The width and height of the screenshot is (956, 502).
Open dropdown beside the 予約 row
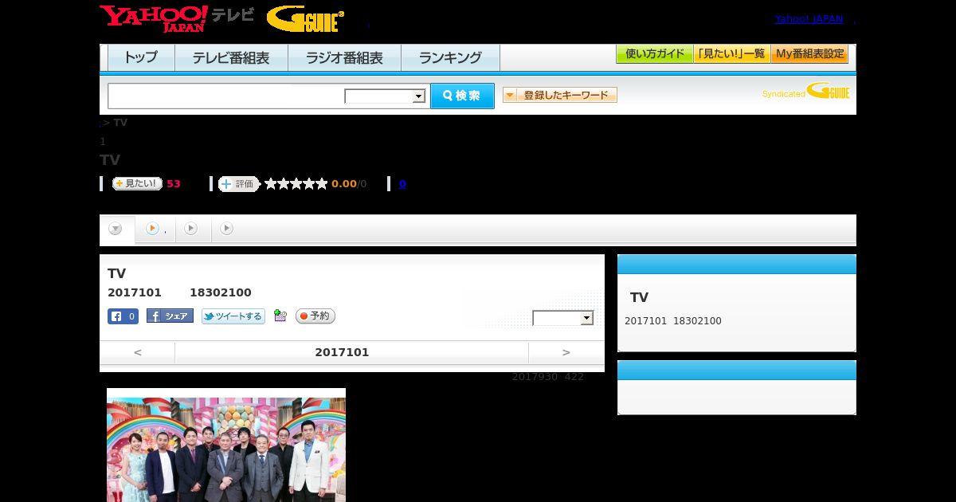(x=563, y=318)
